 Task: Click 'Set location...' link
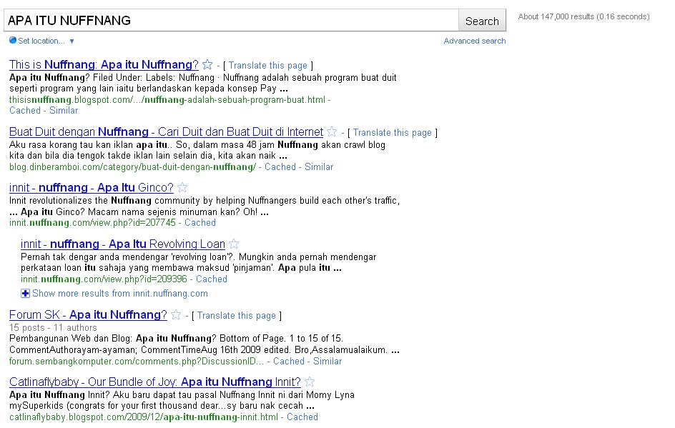click(x=41, y=41)
